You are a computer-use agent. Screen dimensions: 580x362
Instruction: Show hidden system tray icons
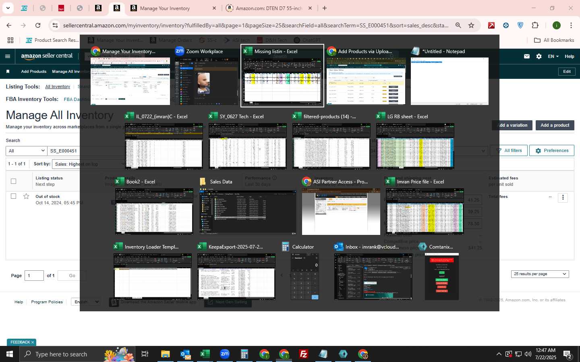point(499,354)
